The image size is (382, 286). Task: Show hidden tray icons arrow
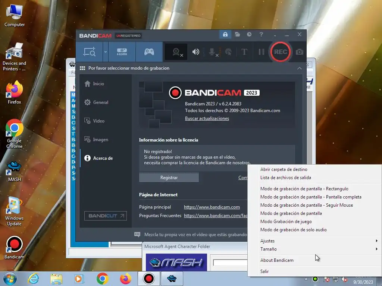306,279
